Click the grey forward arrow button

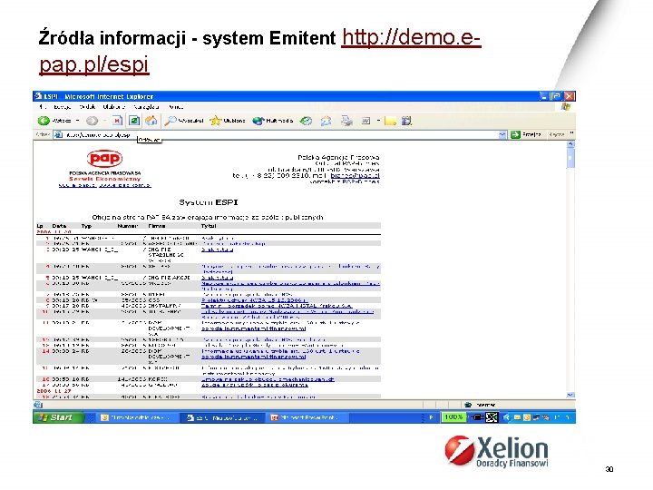(92, 121)
